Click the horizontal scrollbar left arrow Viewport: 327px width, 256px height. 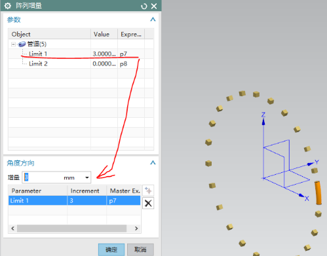[x=12, y=229]
